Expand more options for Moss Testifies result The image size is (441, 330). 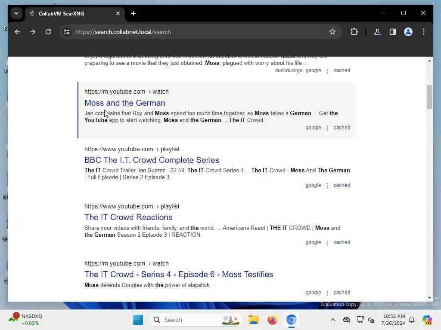[x=327, y=293]
